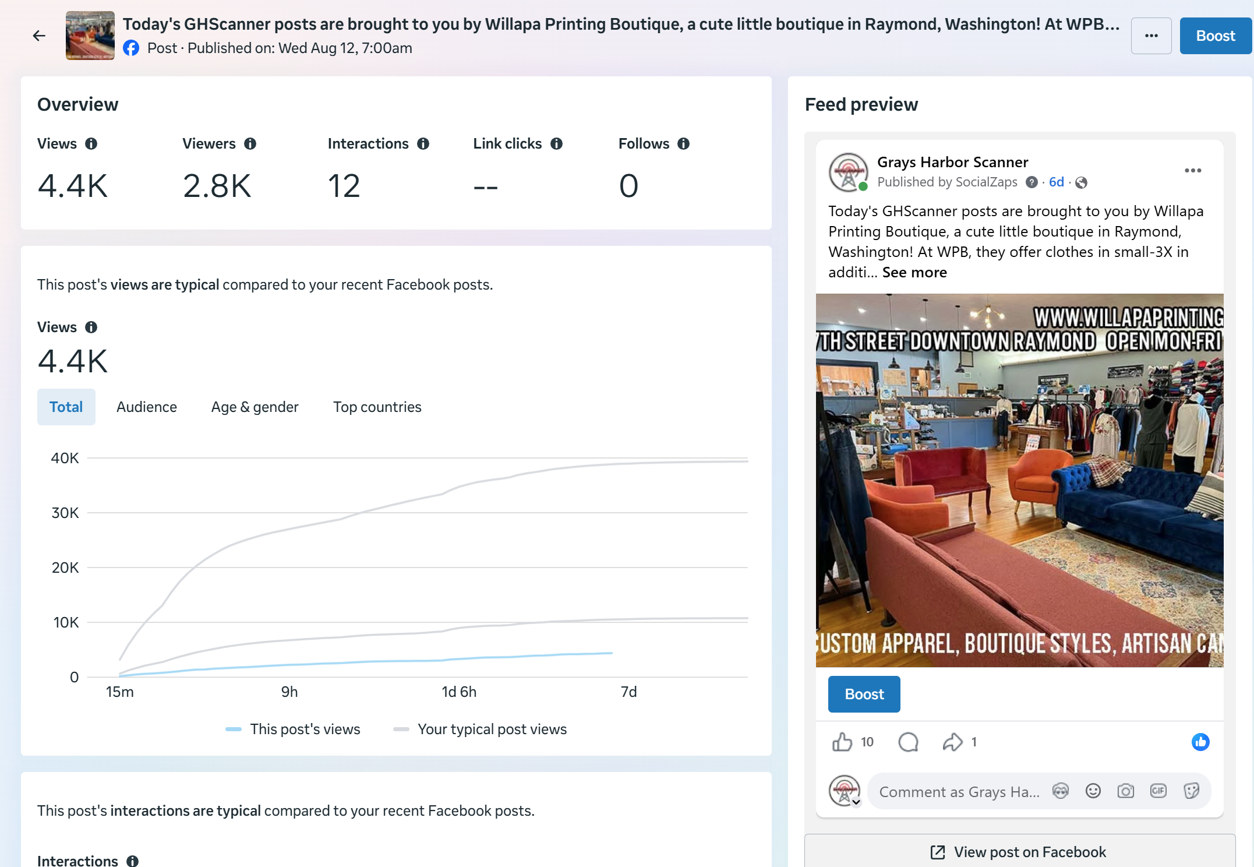The width and height of the screenshot is (1254, 867).
Task: Open the sticker picker in comment box
Action: [x=1191, y=791]
